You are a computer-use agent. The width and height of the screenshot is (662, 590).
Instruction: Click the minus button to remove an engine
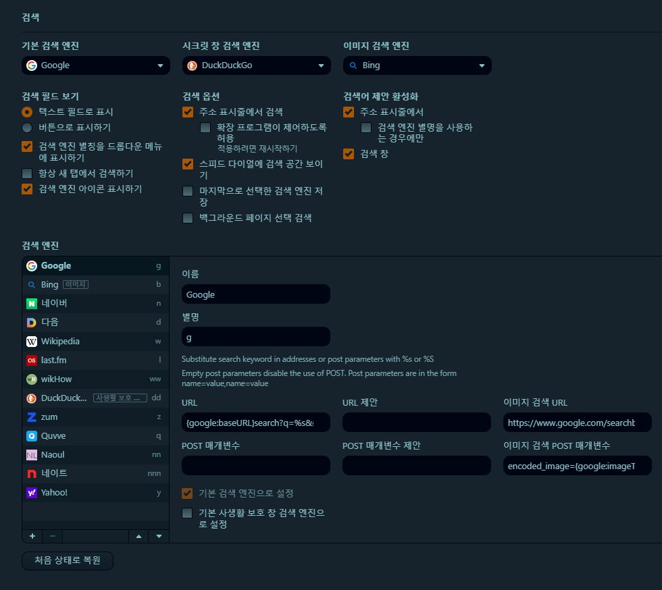52,535
